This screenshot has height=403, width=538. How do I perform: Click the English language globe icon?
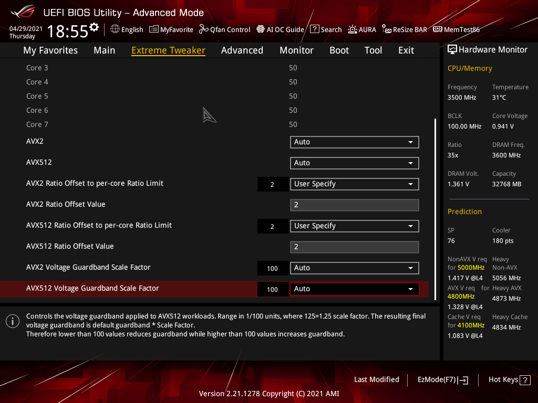(x=115, y=29)
